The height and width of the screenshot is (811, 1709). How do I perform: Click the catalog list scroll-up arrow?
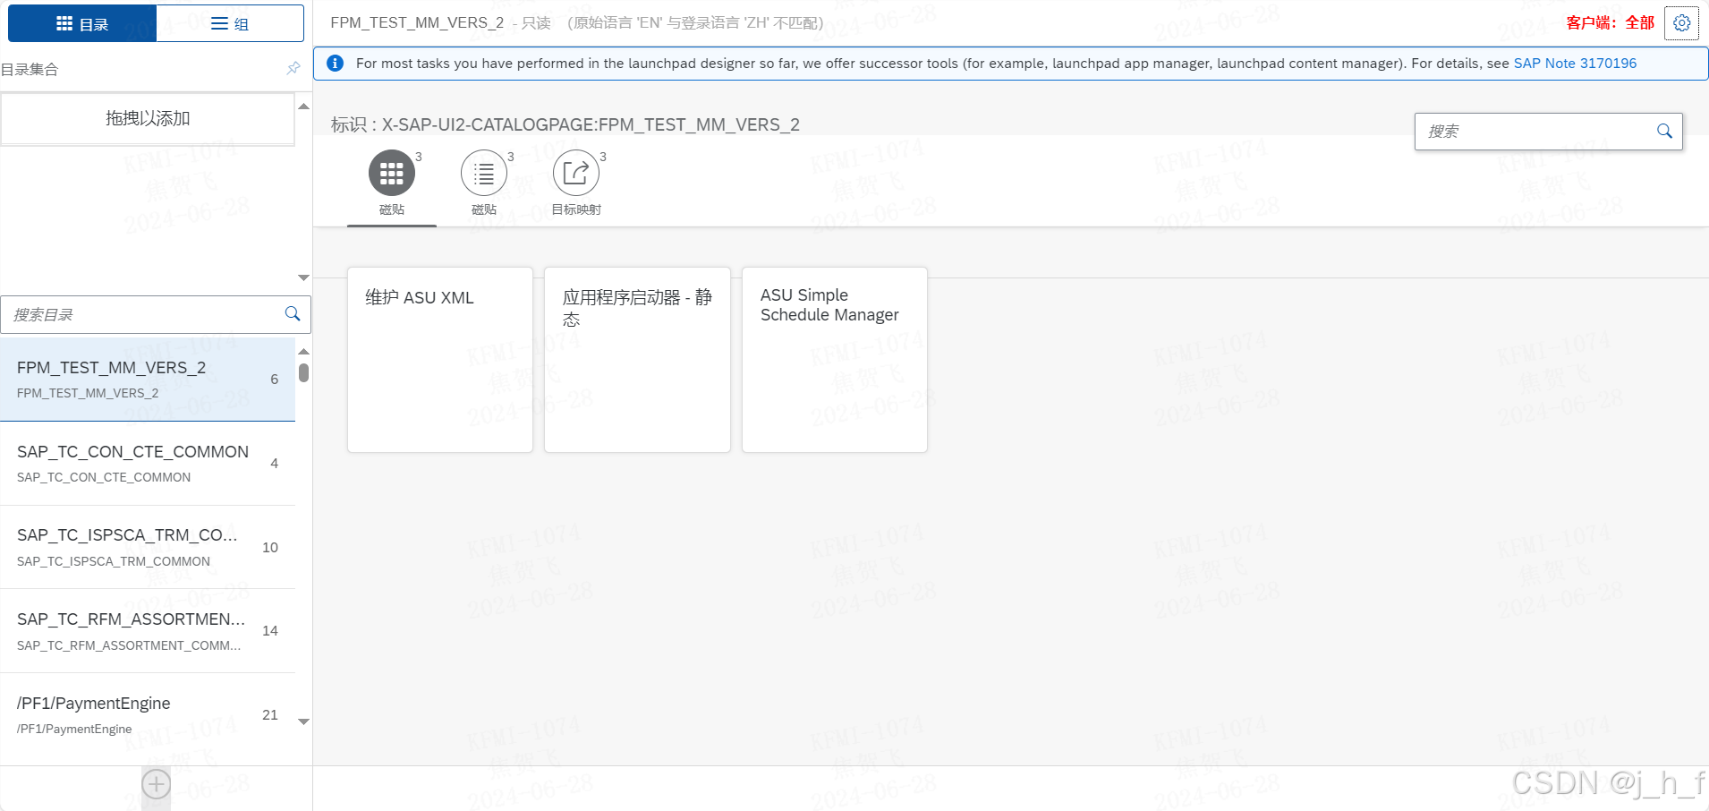tap(303, 352)
